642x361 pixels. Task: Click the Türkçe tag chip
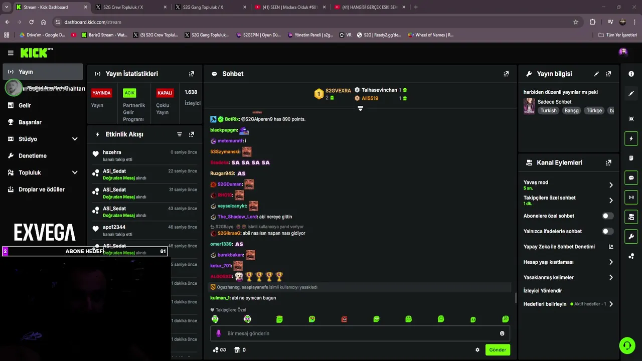tap(594, 110)
